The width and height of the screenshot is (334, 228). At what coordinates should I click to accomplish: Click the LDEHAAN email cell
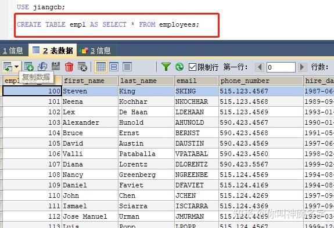click(x=196, y=112)
